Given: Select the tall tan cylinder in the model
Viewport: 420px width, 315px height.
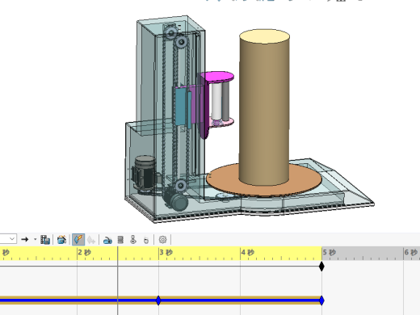Looking at the screenshot, I should [264, 107].
